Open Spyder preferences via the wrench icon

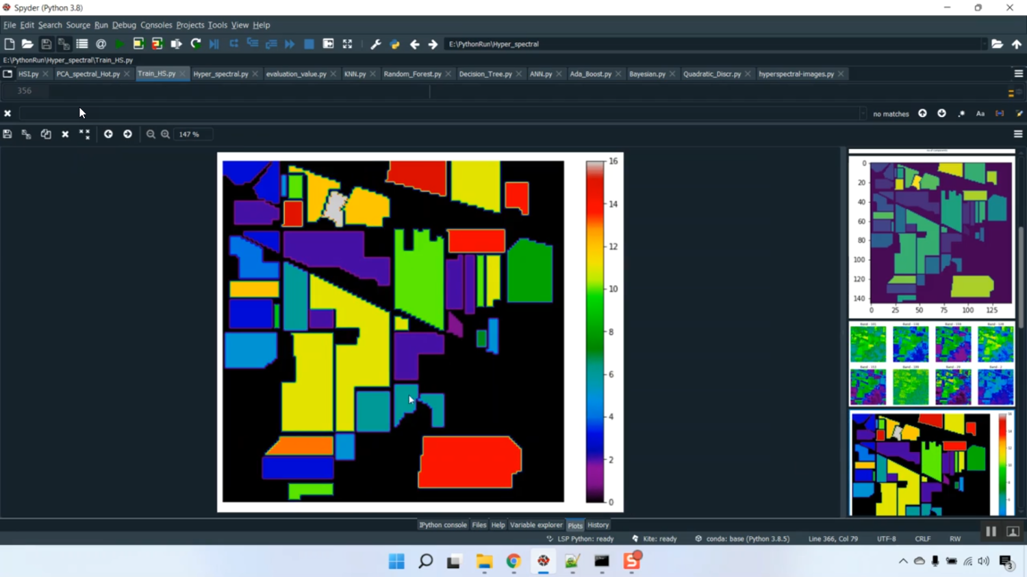tap(375, 44)
